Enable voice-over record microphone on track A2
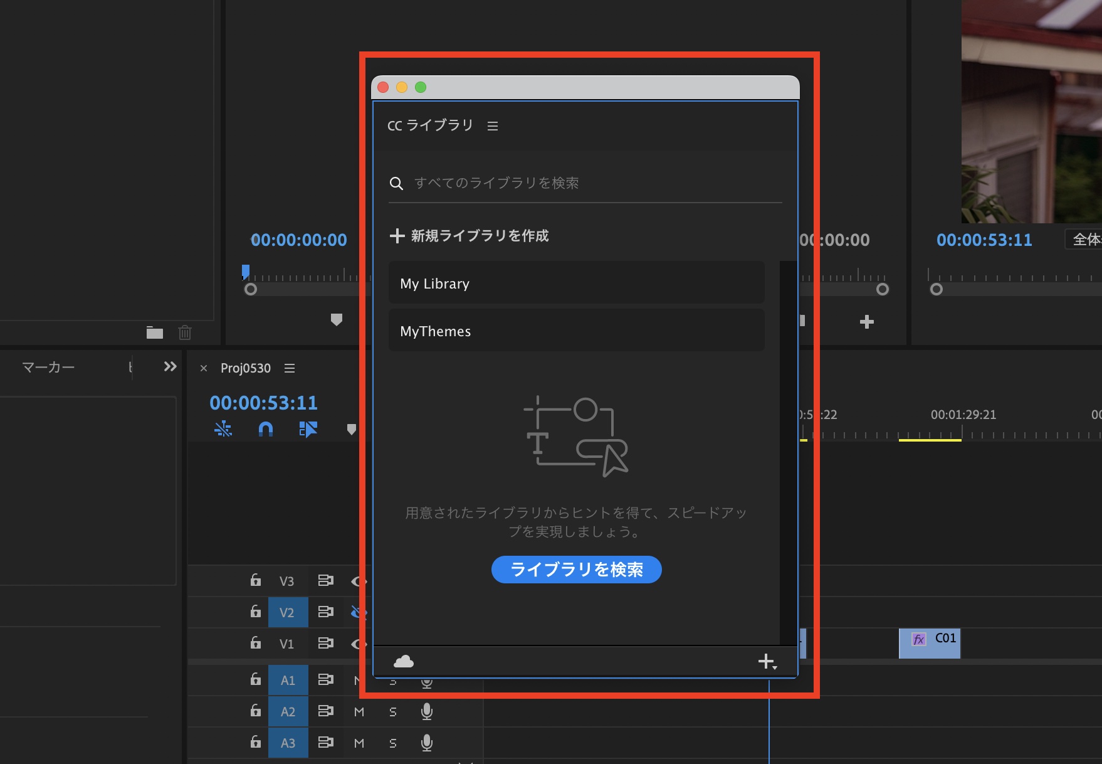 pos(427,711)
